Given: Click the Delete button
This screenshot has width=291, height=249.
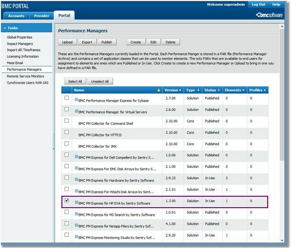Looking at the screenshot, I should 171,42.
